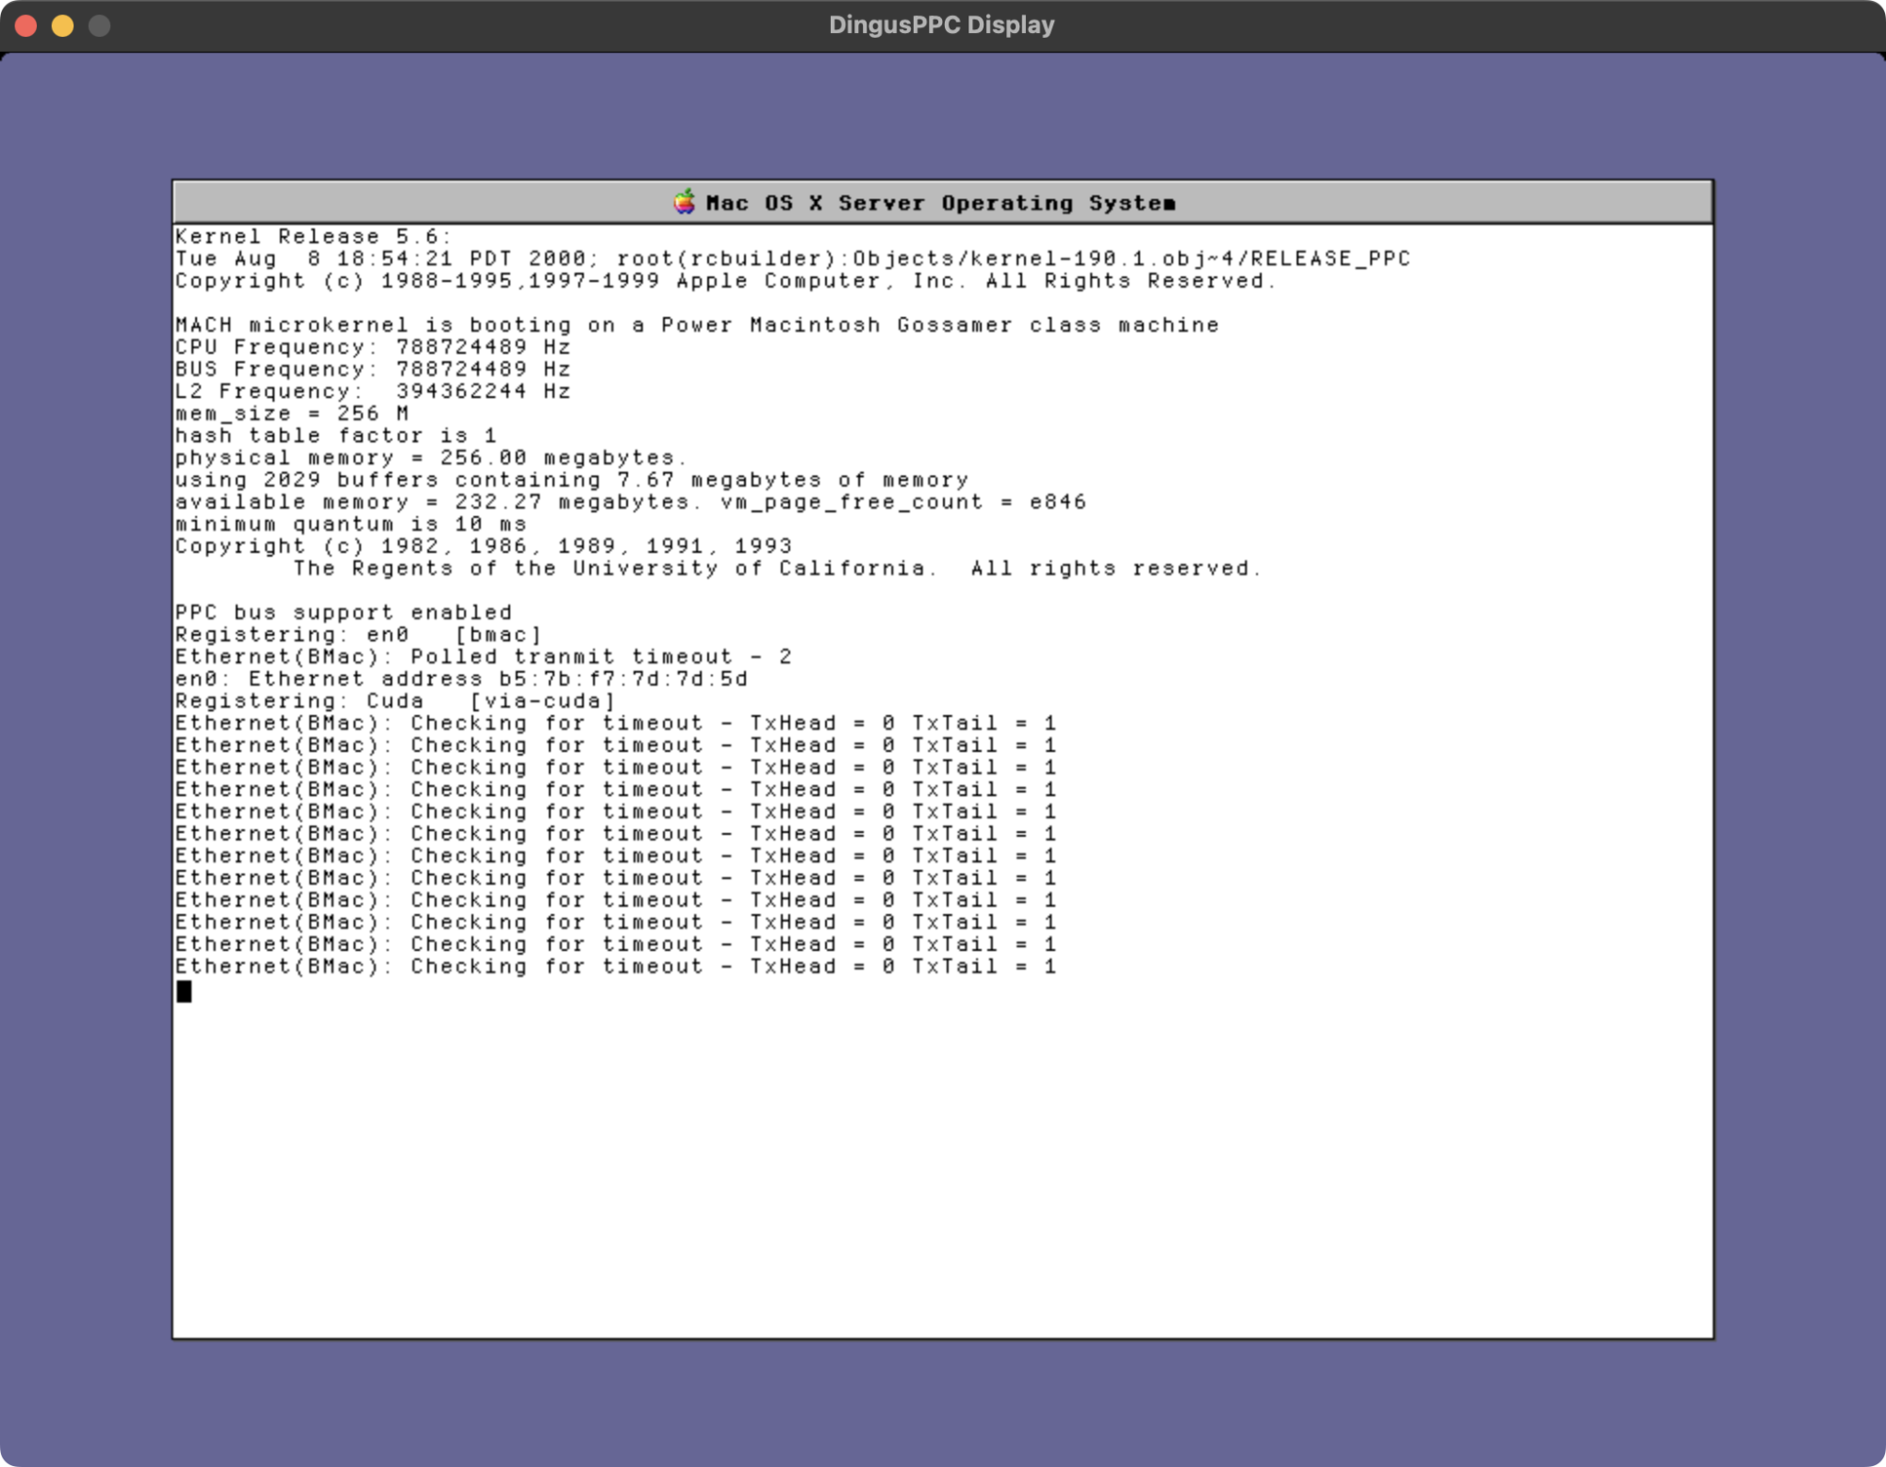Click the Mac OS X Server title text
This screenshot has height=1467, width=1886.
pyautogui.click(x=939, y=203)
